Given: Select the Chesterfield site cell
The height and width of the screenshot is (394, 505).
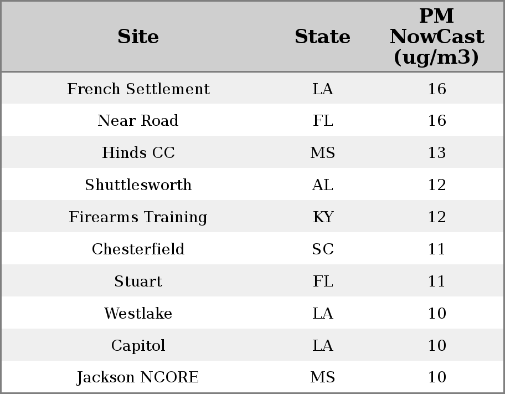Looking at the screenshot, I should 138,249.
